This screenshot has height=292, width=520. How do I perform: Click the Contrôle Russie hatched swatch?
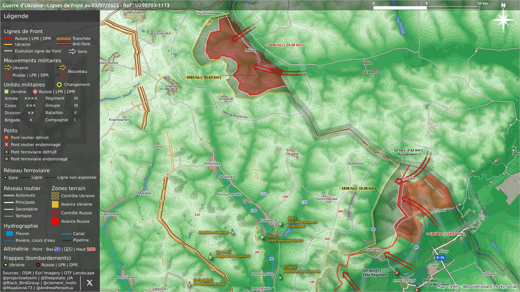click(x=55, y=213)
